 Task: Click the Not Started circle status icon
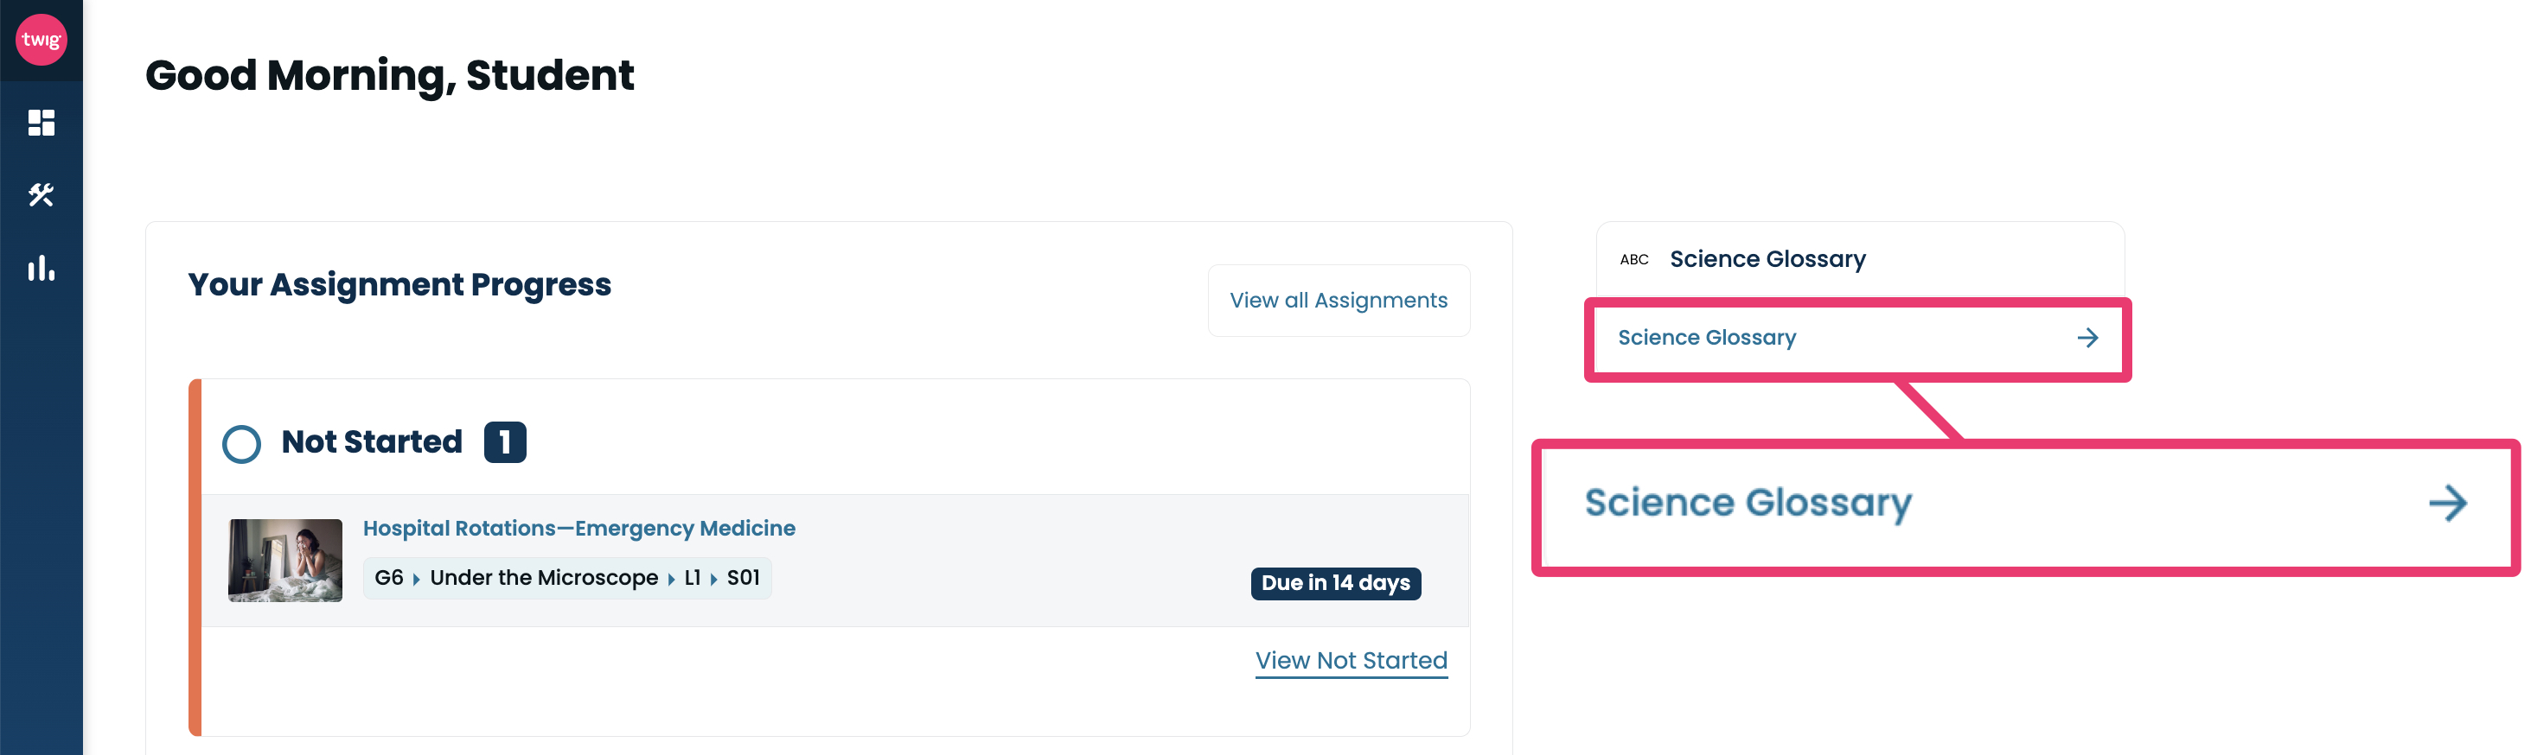pos(241,444)
